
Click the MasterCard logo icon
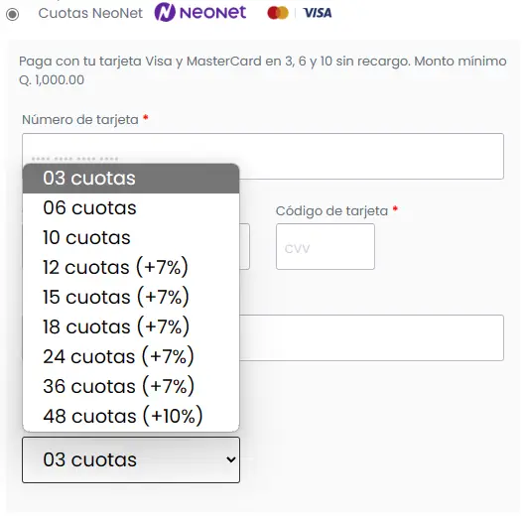[278, 13]
